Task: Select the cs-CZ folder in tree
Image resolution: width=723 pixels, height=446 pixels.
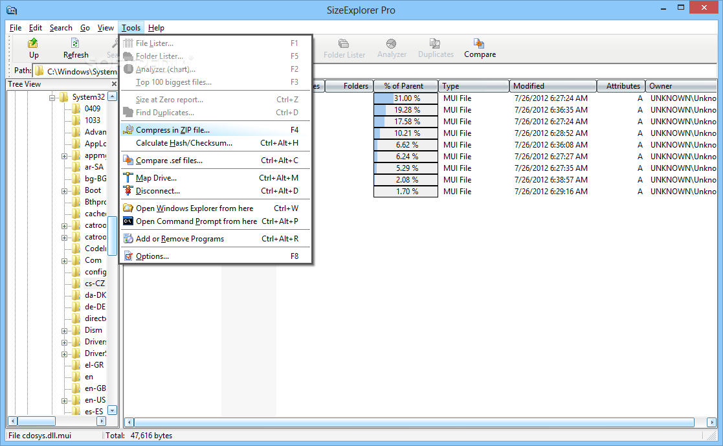Action: (95, 283)
